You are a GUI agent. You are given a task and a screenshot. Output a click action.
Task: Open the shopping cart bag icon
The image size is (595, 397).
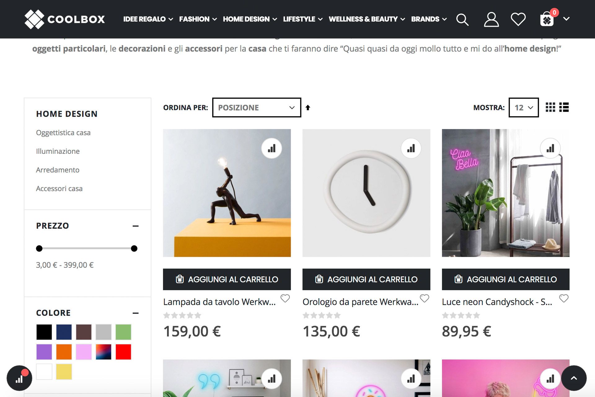pyautogui.click(x=547, y=19)
